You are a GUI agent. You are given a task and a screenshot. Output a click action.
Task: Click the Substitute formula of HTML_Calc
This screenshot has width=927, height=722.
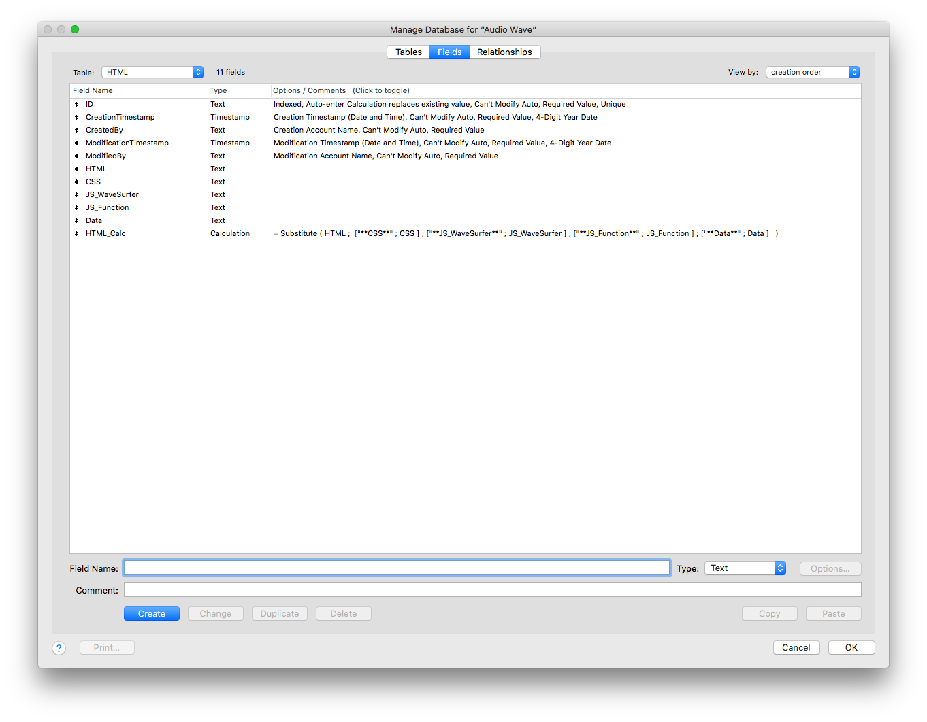[x=525, y=233]
